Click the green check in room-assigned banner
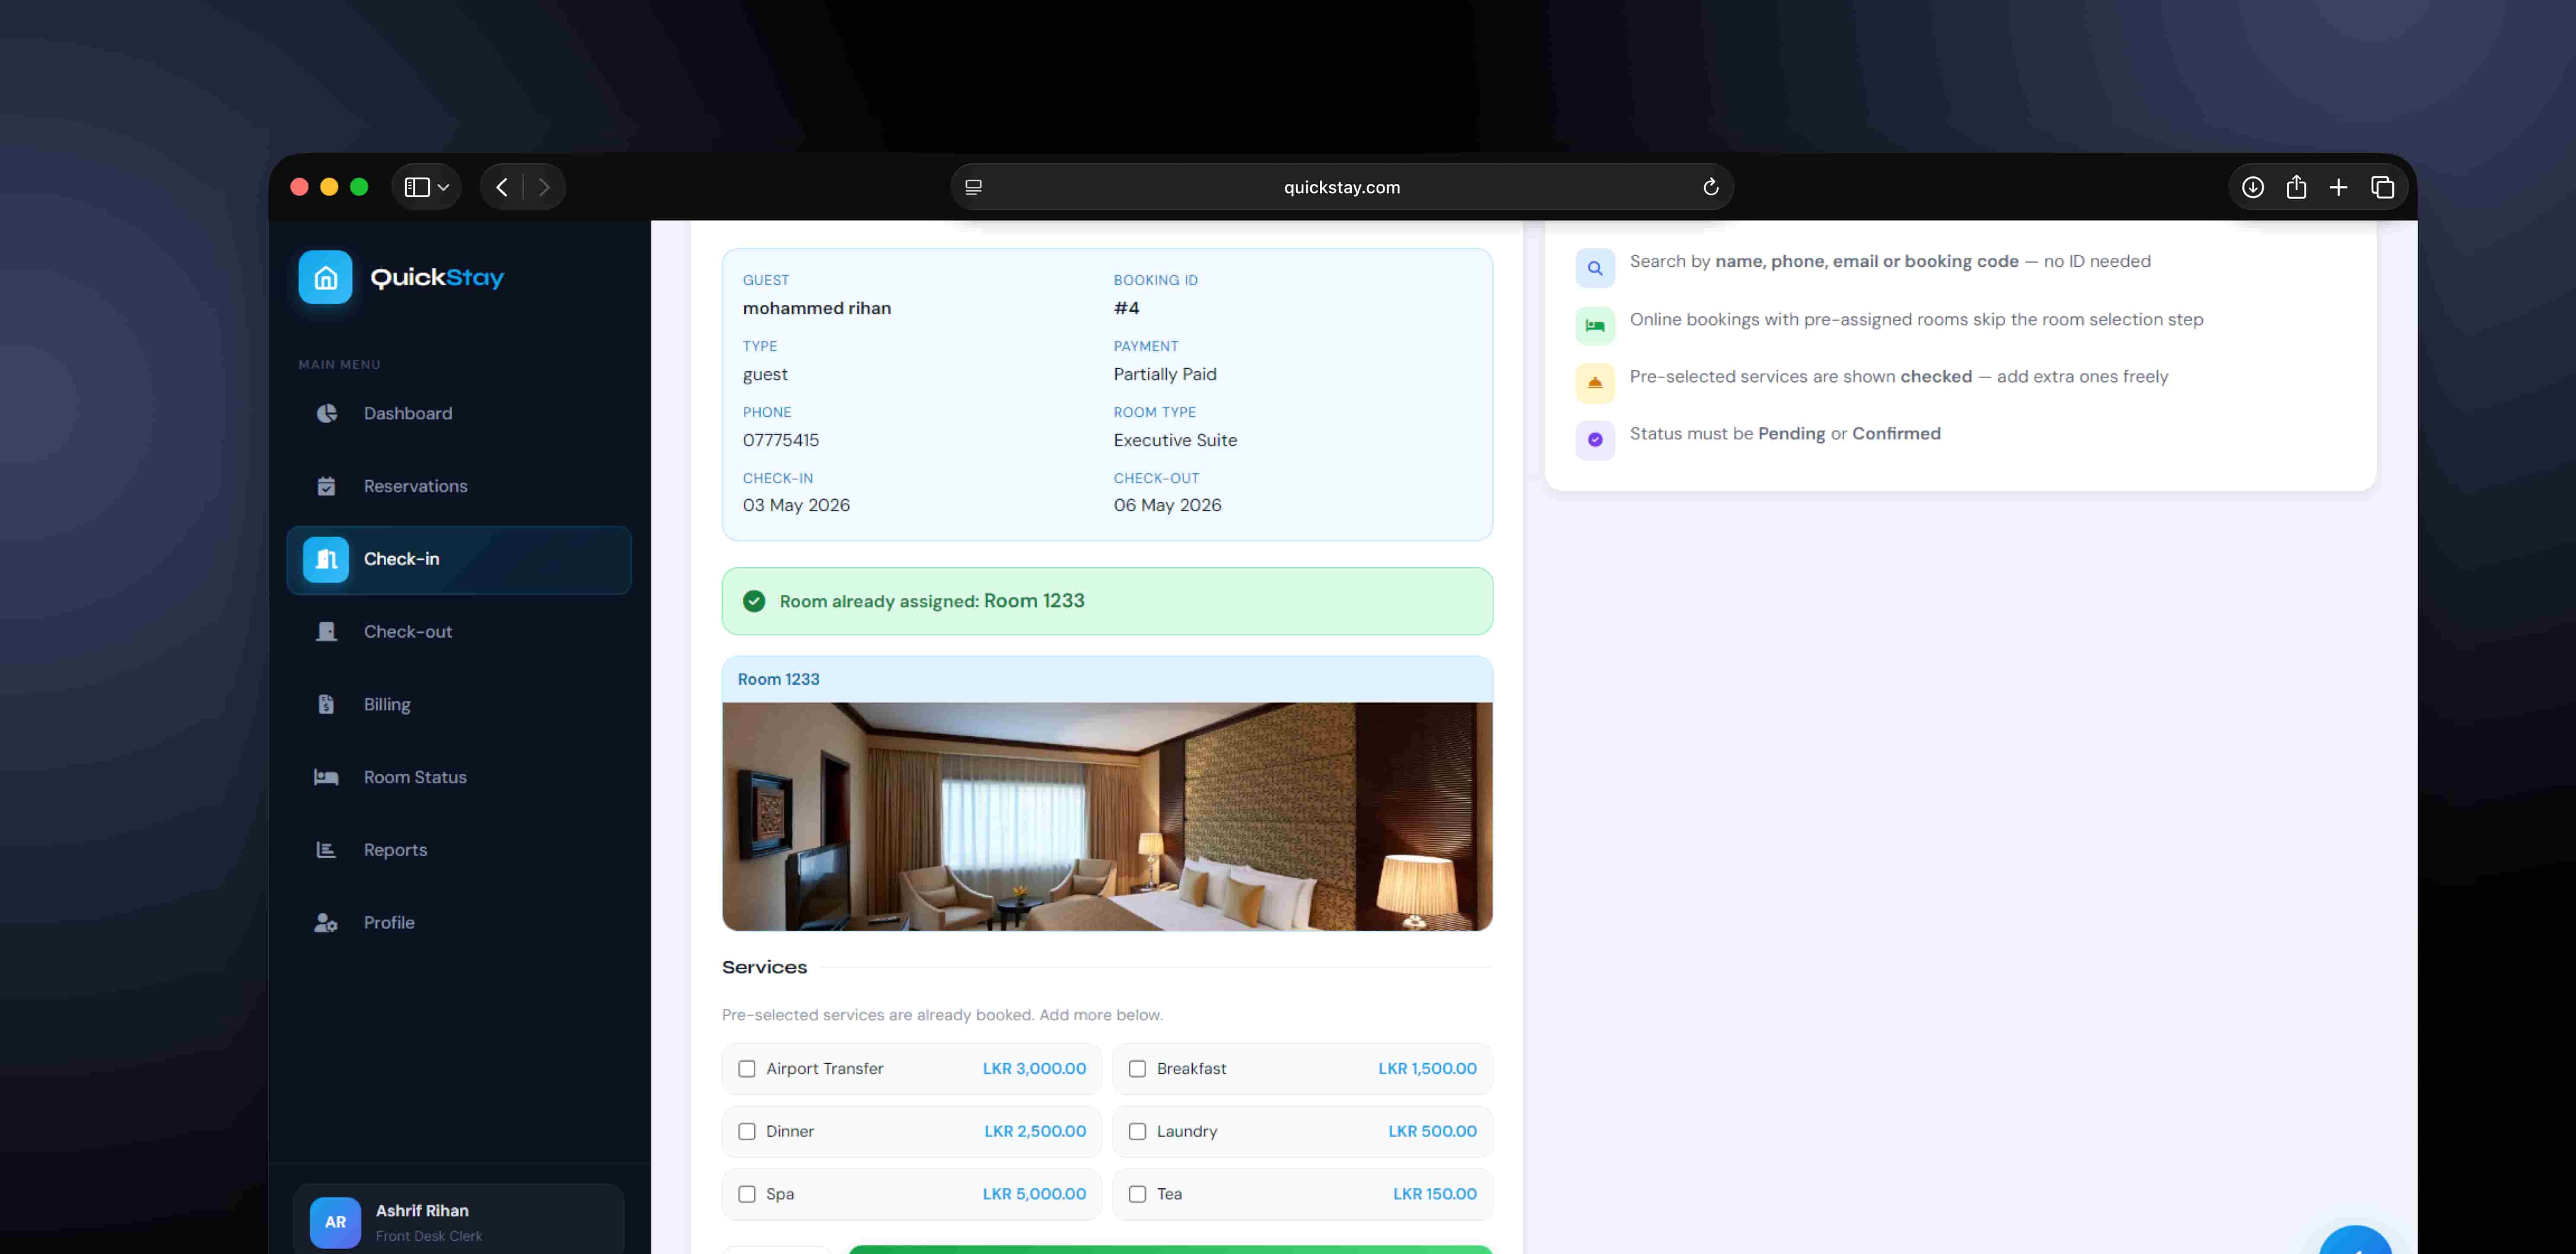This screenshot has height=1254, width=2576. click(x=754, y=601)
